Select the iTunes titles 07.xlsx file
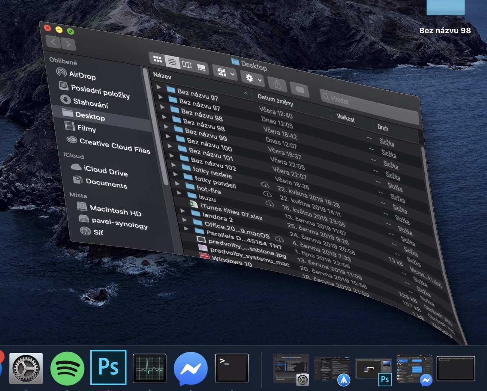The image size is (487, 391). coord(231,212)
